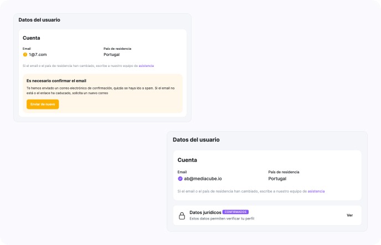The width and height of the screenshot is (381, 245).
Task: Click the CONFIRMADOS status badge
Action: pos(236,212)
